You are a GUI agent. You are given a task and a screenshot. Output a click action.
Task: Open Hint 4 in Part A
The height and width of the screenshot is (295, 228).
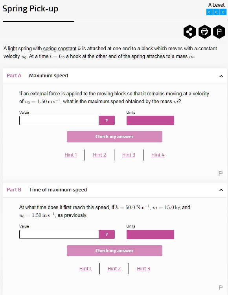[x=158, y=155]
